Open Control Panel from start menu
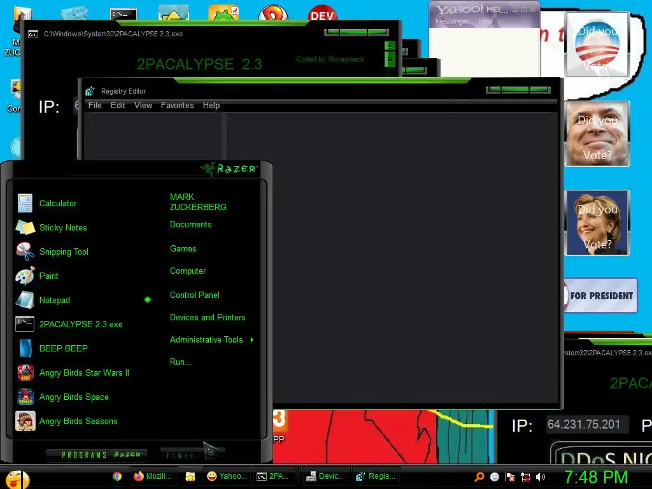 pyautogui.click(x=195, y=295)
